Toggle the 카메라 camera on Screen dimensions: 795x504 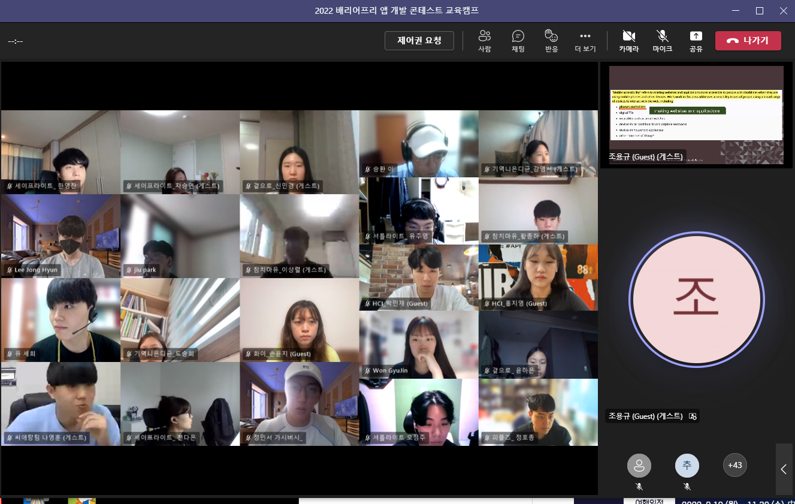(x=628, y=41)
